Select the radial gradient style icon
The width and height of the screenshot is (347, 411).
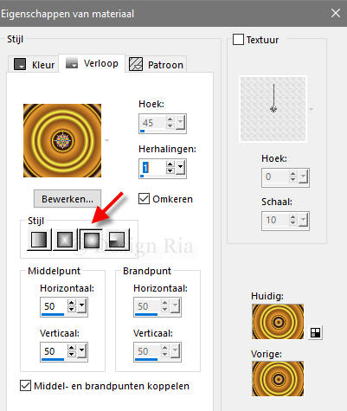click(117, 240)
